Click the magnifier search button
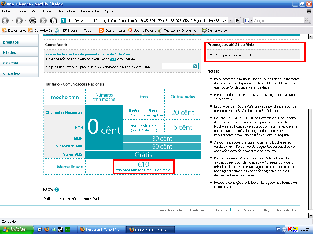This screenshot has width=313, height=234. pos(307,20)
